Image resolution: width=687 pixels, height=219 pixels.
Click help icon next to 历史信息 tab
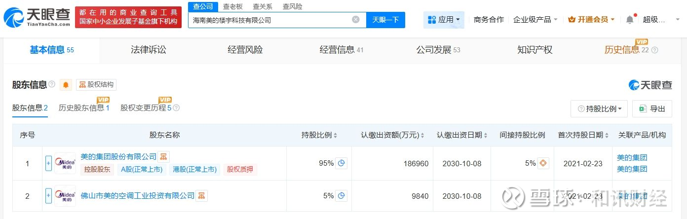pyautogui.click(x=655, y=50)
